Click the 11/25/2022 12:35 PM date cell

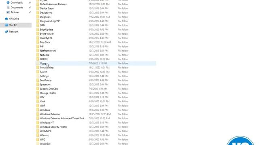(100, 114)
